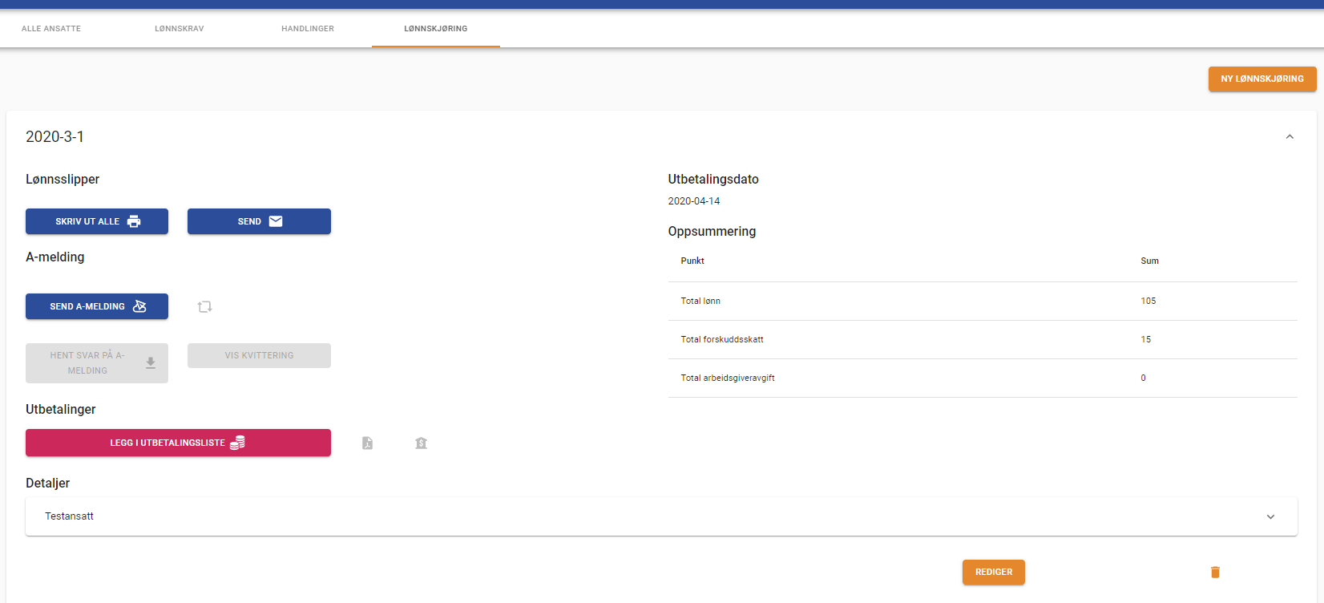Image resolution: width=1324 pixels, height=603 pixels.
Task: Collapse the 2020-3-1 payroll panel
Action: coord(1290,137)
